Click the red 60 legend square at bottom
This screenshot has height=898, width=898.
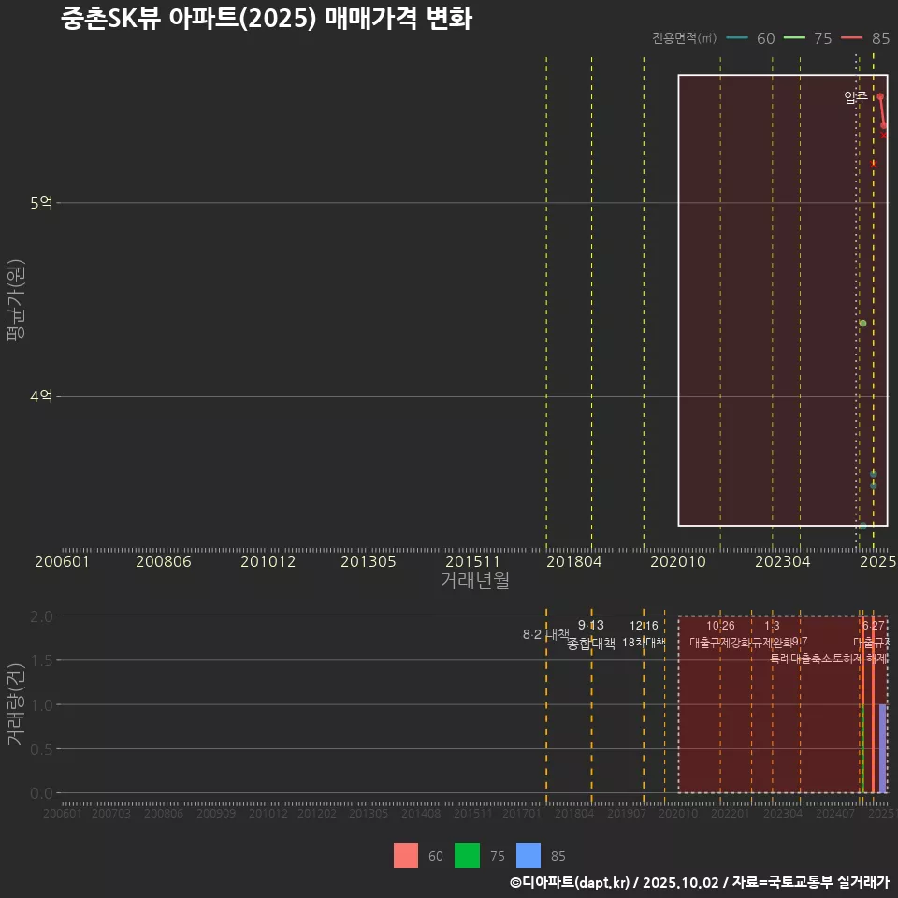(x=406, y=855)
